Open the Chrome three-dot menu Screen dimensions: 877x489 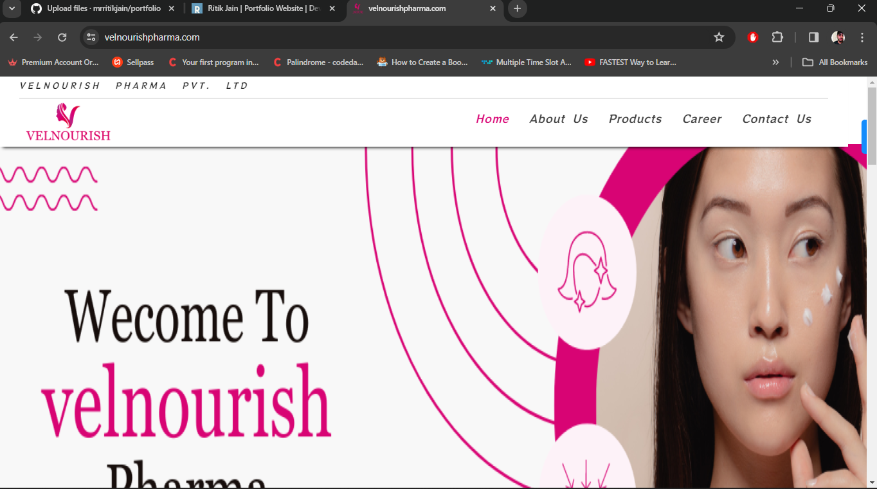tap(862, 37)
